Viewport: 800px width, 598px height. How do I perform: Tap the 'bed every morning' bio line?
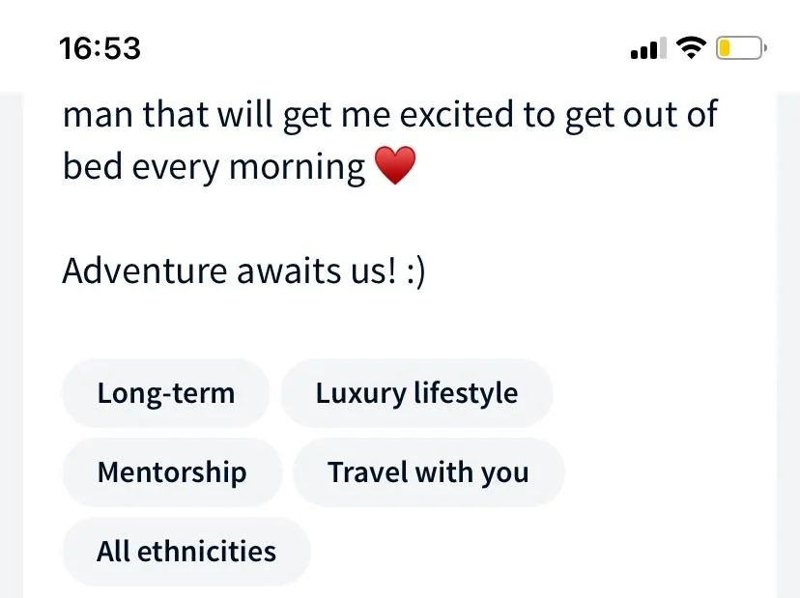214,167
